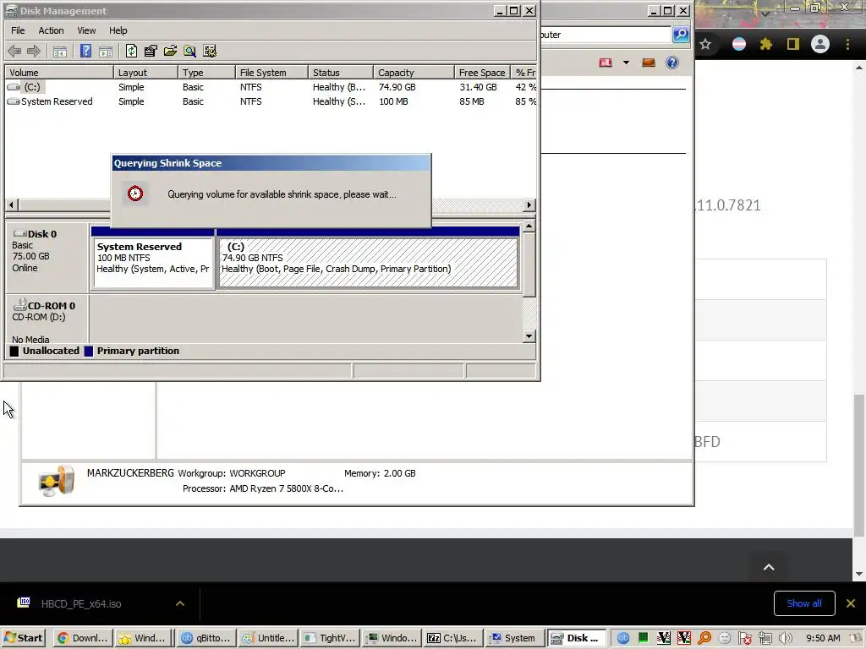Click the open-folder toolbar icon in Disk Management
866x649 pixels.
click(170, 52)
